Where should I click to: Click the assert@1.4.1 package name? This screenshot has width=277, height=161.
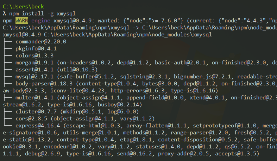click(x=34, y=70)
